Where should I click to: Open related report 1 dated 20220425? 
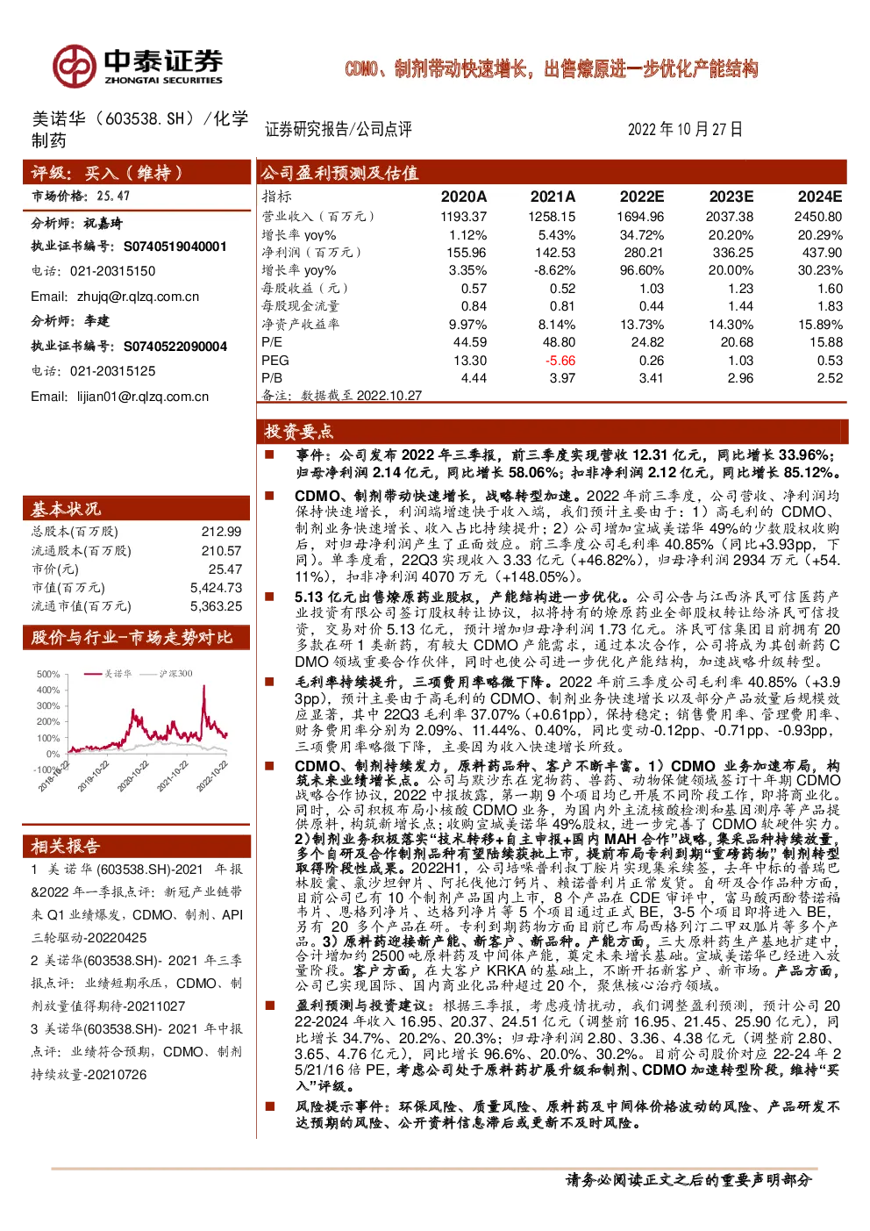tap(137, 903)
